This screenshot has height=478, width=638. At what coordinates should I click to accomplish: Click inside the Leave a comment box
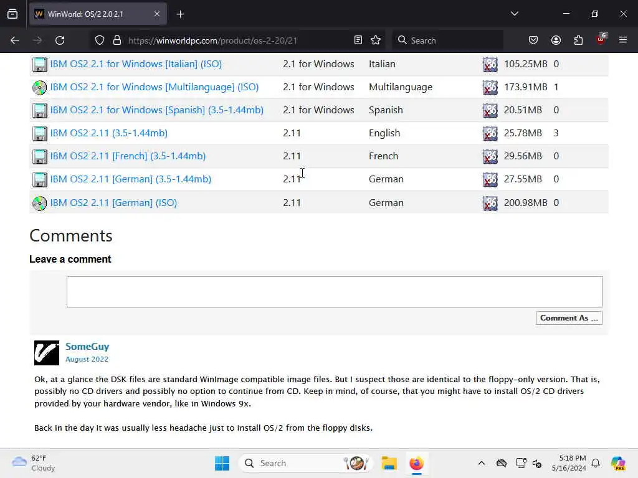tap(335, 292)
